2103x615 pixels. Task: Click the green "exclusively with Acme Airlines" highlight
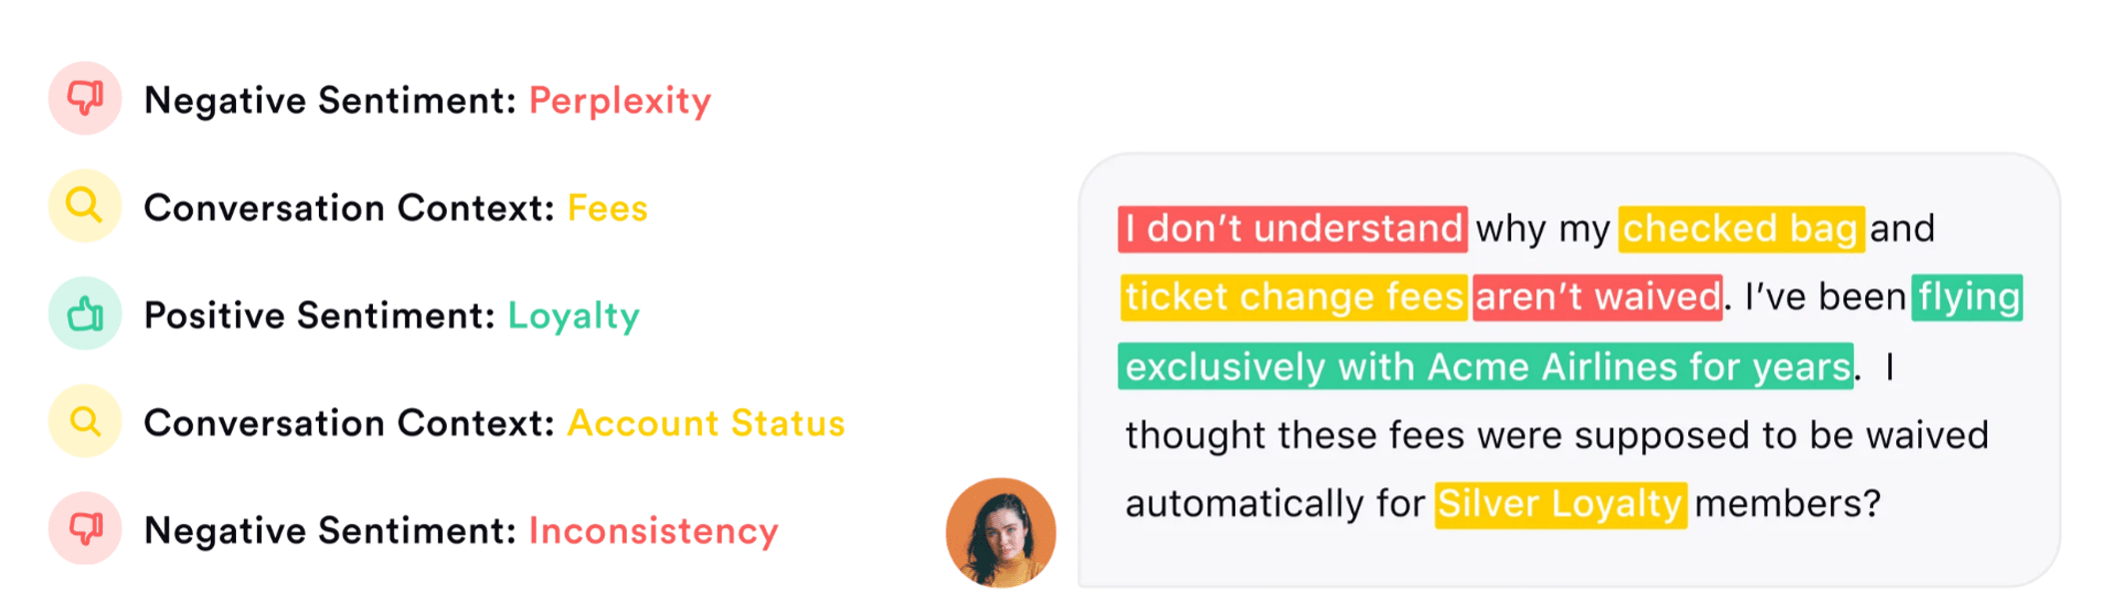click(1485, 367)
